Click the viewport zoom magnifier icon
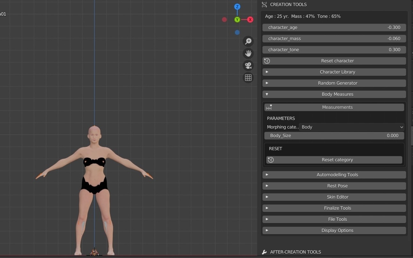 tap(248, 42)
